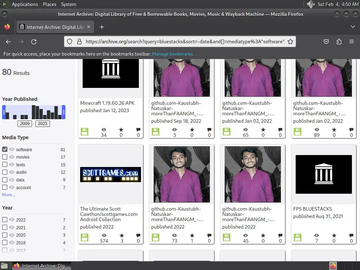Toggle the eye icon beside year 2022
The image size is (360, 270).
point(12,220)
